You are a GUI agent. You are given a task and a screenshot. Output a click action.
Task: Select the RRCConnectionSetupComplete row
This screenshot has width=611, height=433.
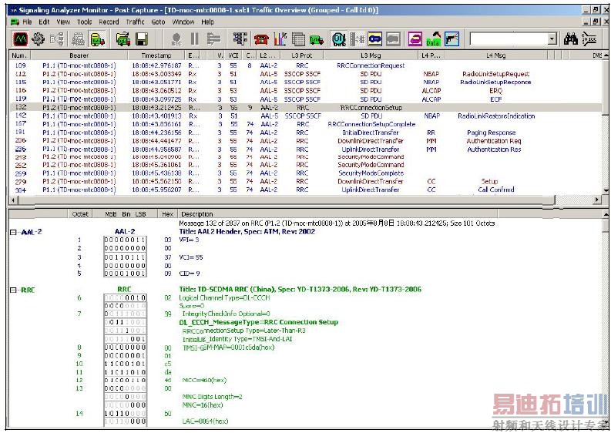(x=305, y=124)
